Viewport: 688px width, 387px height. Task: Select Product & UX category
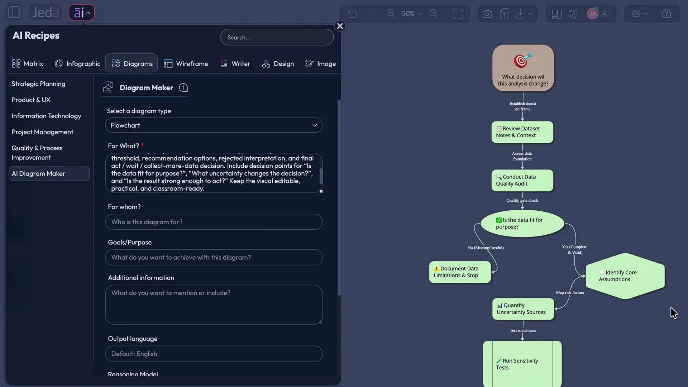[31, 100]
